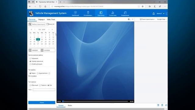The width and height of the screenshot is (195, 110).
Task: Click the second panel layout icon at bottom right
Action: [162, 105]
